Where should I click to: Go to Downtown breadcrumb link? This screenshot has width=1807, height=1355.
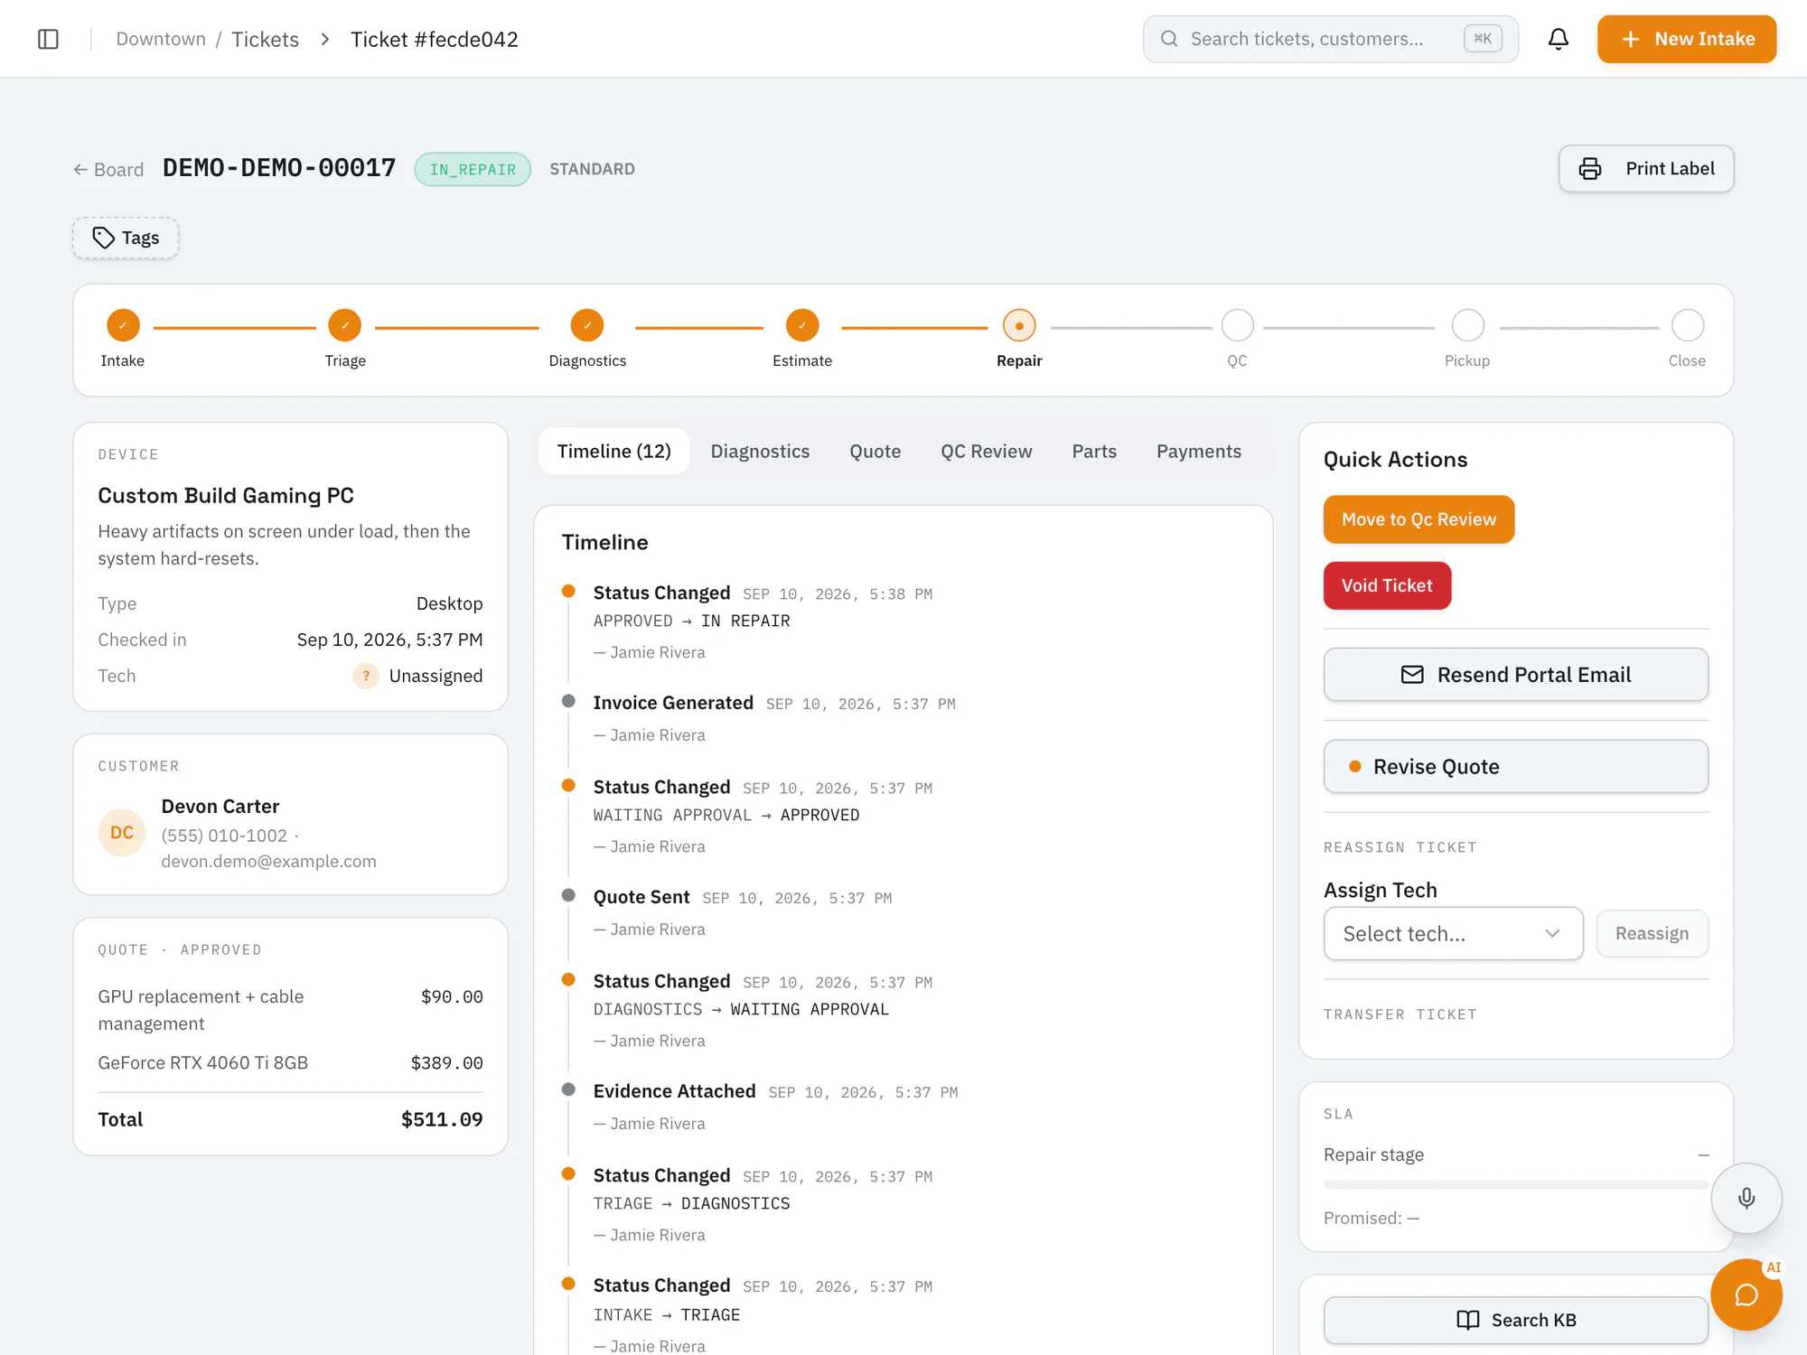pos(161,39)
